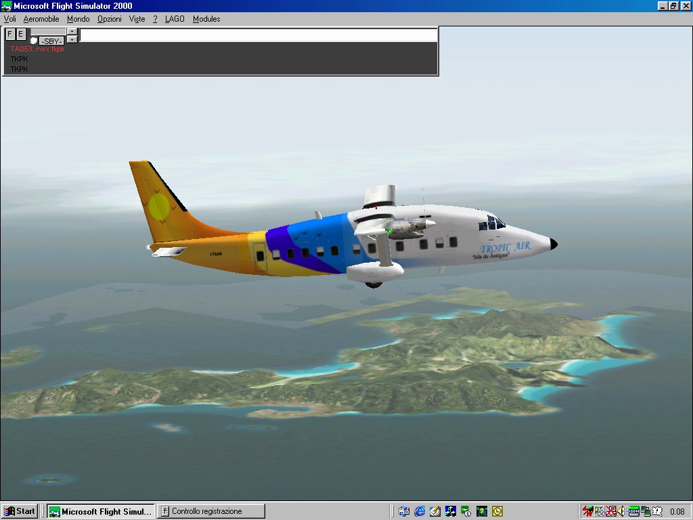The image size is (693, 520).
Task: Click the gray frequency field above -SBY-
Action: [48, 32]
